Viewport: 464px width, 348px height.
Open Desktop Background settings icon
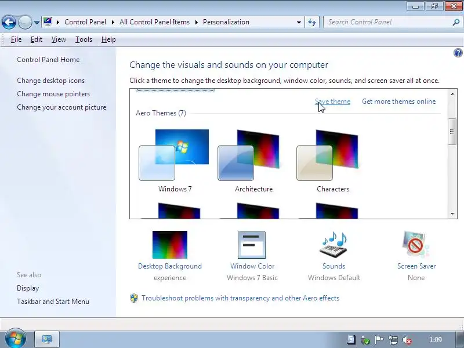(170, 245)
